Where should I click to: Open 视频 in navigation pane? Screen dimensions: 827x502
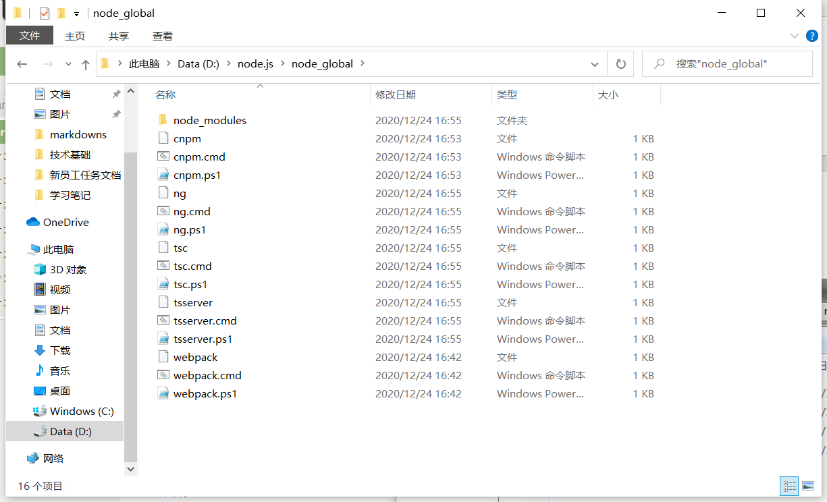(x=60, y=289)
